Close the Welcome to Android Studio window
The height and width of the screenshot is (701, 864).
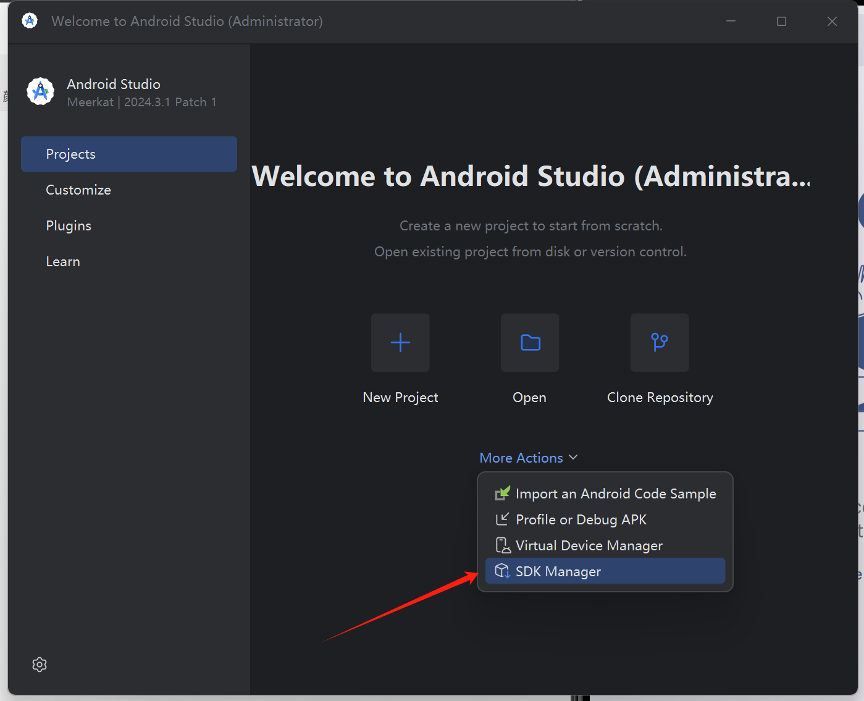pyautogui.click(x=832, y=21)
